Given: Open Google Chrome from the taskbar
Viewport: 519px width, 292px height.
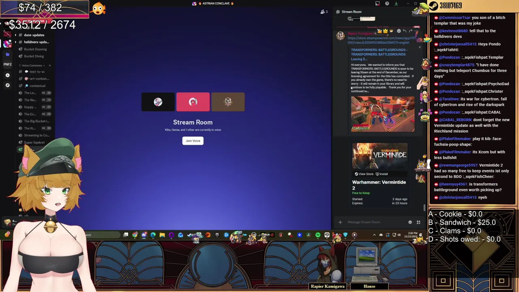Looking at the screenshot, I should [135, 235].
